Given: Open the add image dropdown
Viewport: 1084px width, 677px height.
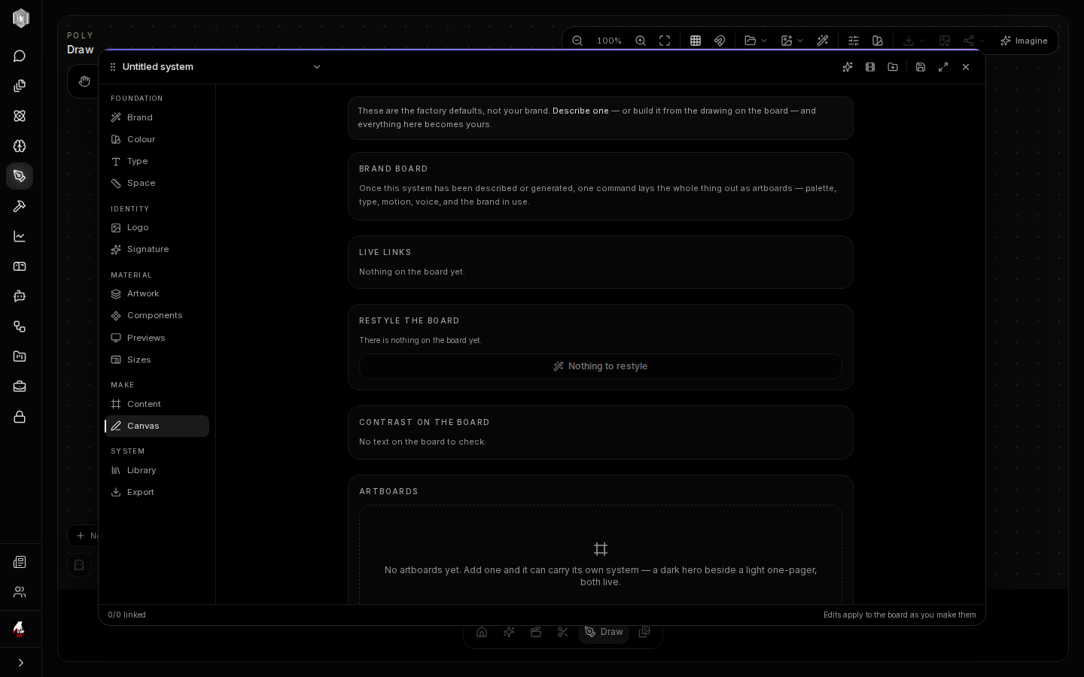Looking at the screenshot, I should (792, 41).
